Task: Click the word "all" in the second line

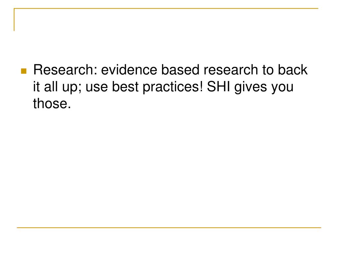Action: coord(51,87)
